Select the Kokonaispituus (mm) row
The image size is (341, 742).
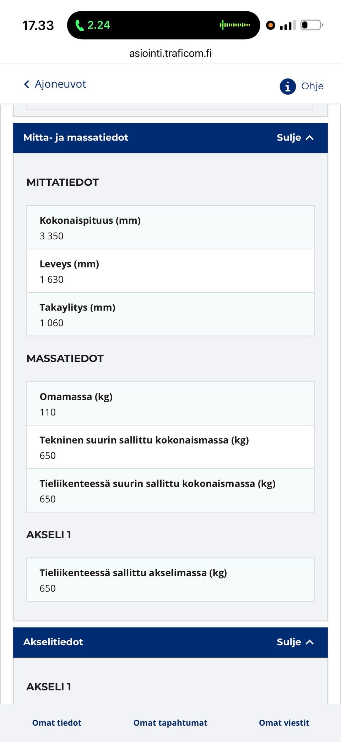click(170, 228)
